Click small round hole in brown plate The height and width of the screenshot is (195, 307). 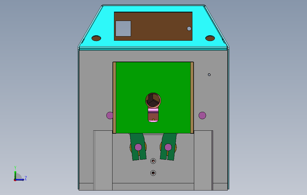click(x=189, y=29)
